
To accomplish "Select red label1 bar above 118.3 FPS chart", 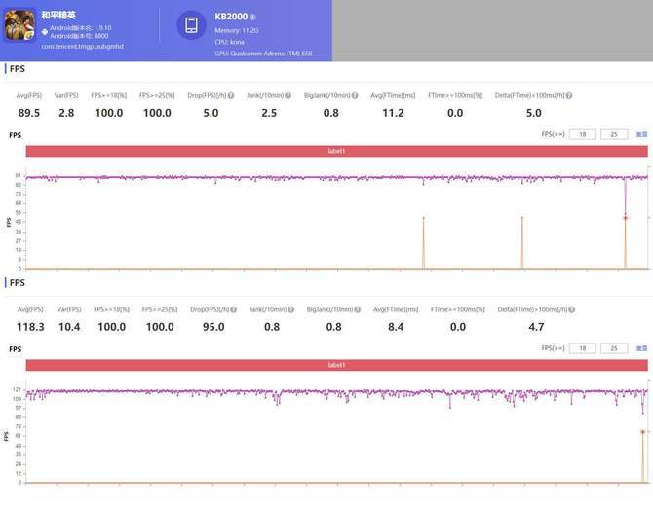I will (336, 365).
